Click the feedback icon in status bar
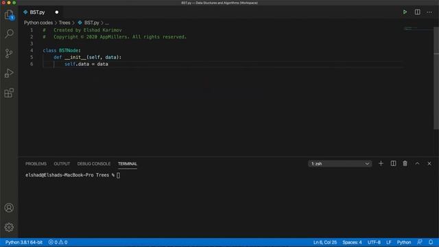 pyautogui.click(x=419, y=242)
